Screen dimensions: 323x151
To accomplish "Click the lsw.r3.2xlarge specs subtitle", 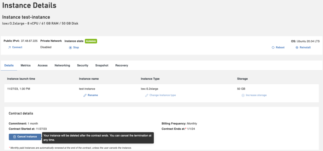I will pos(40,23).
